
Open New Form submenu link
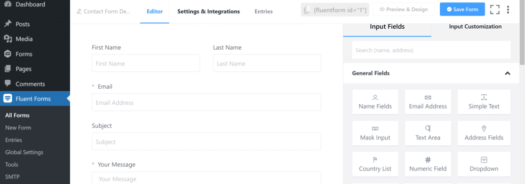[x=18, y=128]
